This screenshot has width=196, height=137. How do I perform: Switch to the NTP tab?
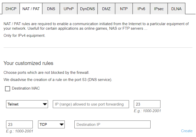[x=124, y=9]
